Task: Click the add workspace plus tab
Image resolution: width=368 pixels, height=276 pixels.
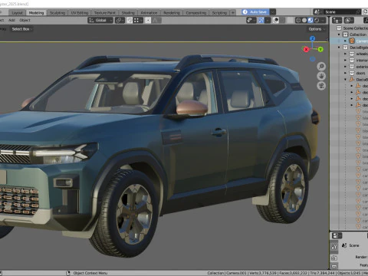Action: [233, 12]
